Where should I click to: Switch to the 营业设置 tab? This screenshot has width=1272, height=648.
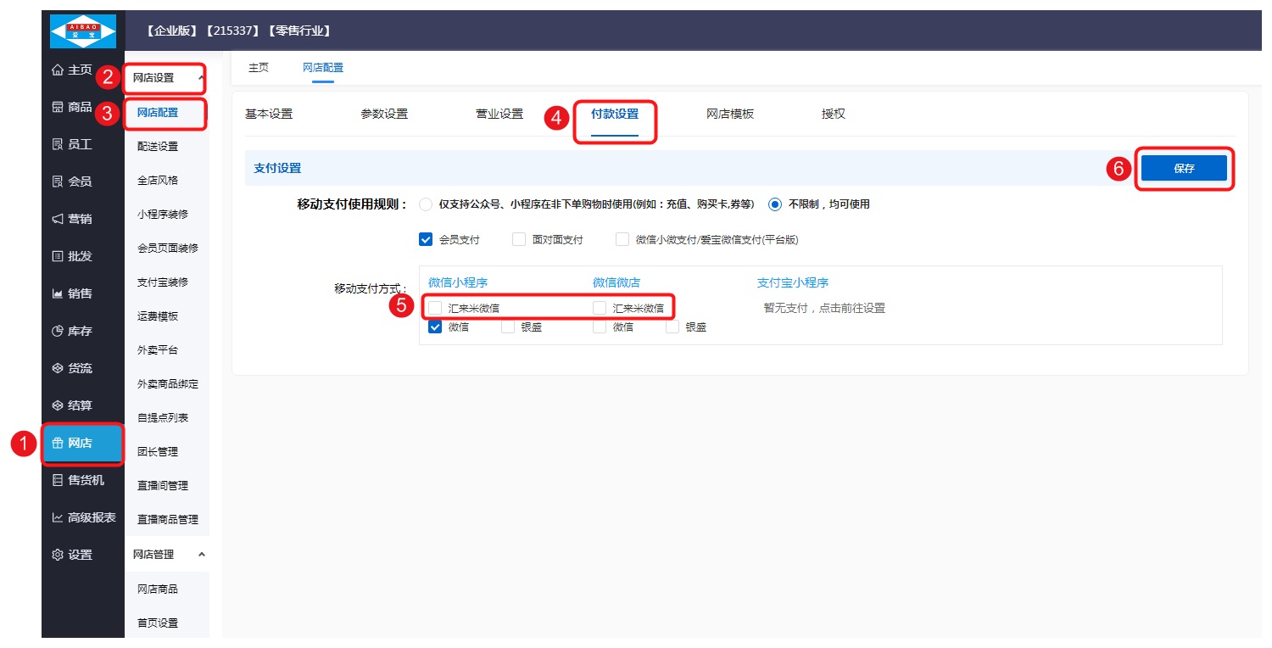point(499,114)
